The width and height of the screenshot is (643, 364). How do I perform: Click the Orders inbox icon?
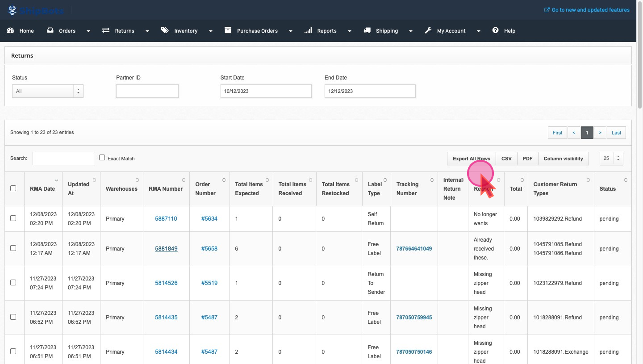tap(50, 31)
